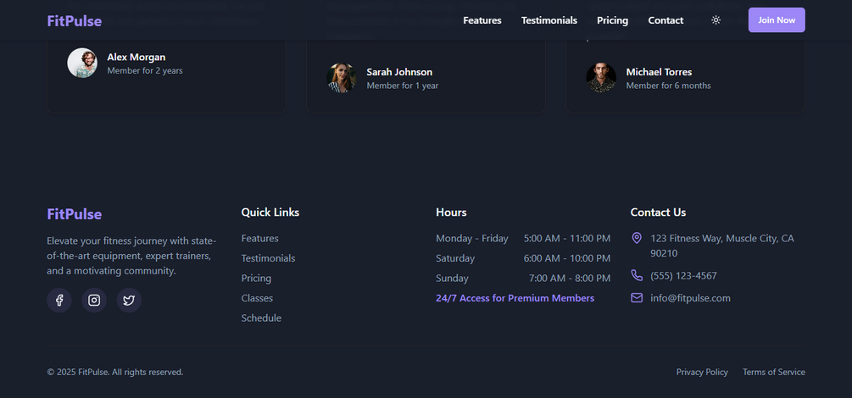Image resolution: width=852 pixels, height=398 pixels.
Task: Click the Join Now button
Action: tap(777, 20)
